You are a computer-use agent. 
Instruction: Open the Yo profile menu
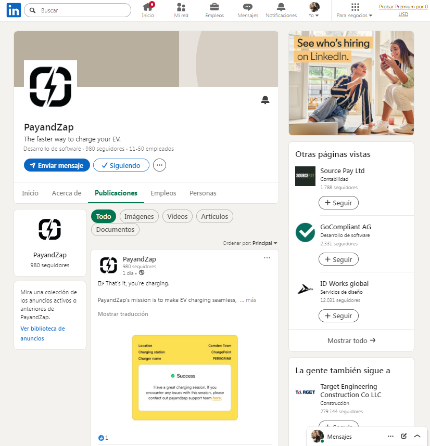tap(314, 10)
